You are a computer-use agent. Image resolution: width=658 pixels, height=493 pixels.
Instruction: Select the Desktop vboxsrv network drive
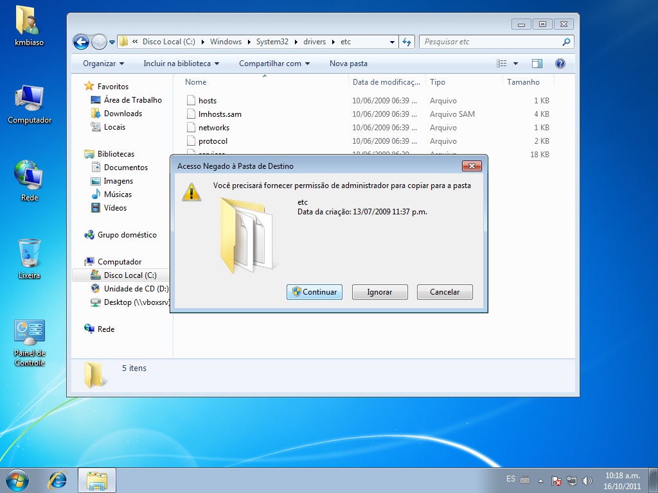click(136, 302)
